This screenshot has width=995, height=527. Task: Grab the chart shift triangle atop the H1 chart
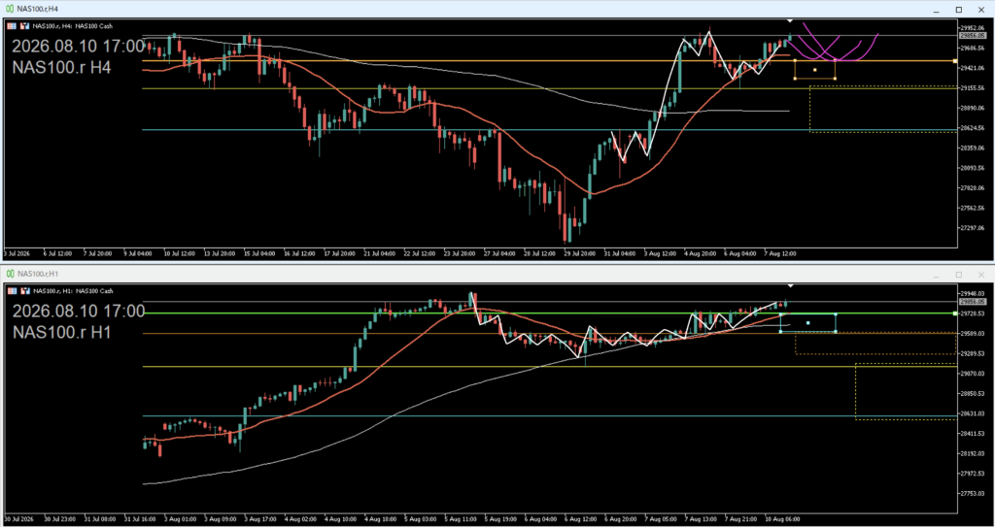pos(790,286)
